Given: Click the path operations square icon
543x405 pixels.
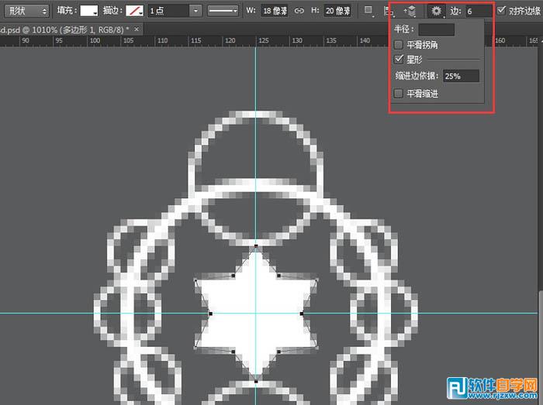Looking at the screenshot, I should tap(368, 10).
